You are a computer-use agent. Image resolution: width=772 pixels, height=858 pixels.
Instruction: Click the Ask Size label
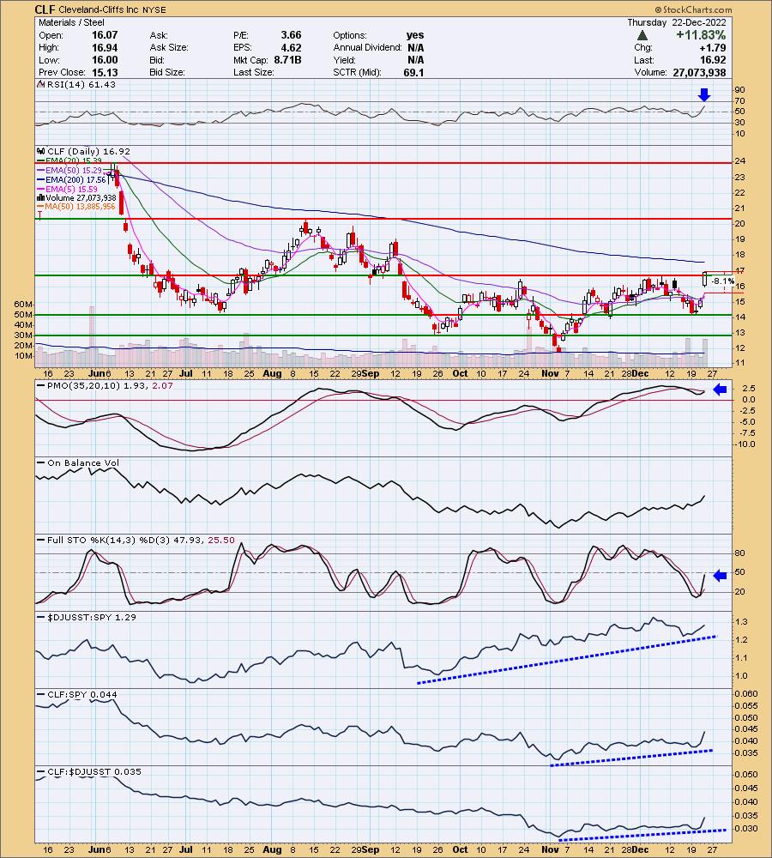tap(169, 47)
